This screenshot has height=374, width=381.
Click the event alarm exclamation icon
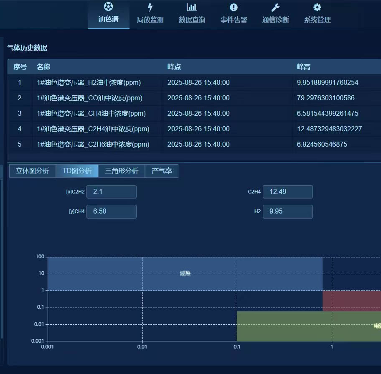(x=234, y=7)
